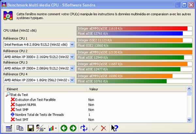This screenshot has height=134, width=196.
Task: Click the grey checkmark OK icon
Action: pyautogui.click(x=95, y=128)
